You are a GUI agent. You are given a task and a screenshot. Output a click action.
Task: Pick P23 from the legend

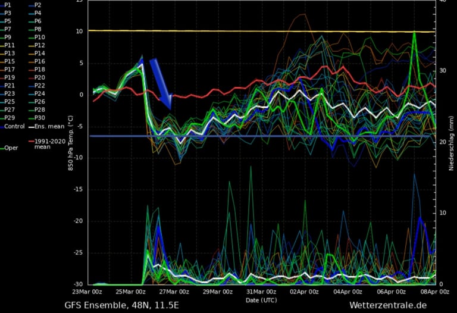point(10,93)
